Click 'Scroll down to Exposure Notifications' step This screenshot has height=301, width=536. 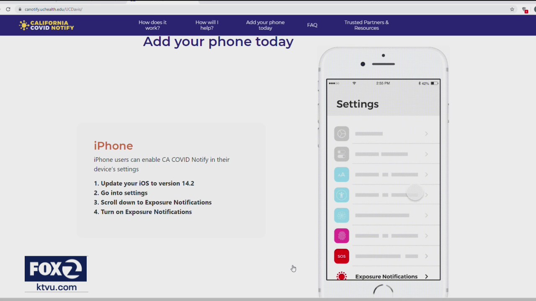(x=153, y=202)
